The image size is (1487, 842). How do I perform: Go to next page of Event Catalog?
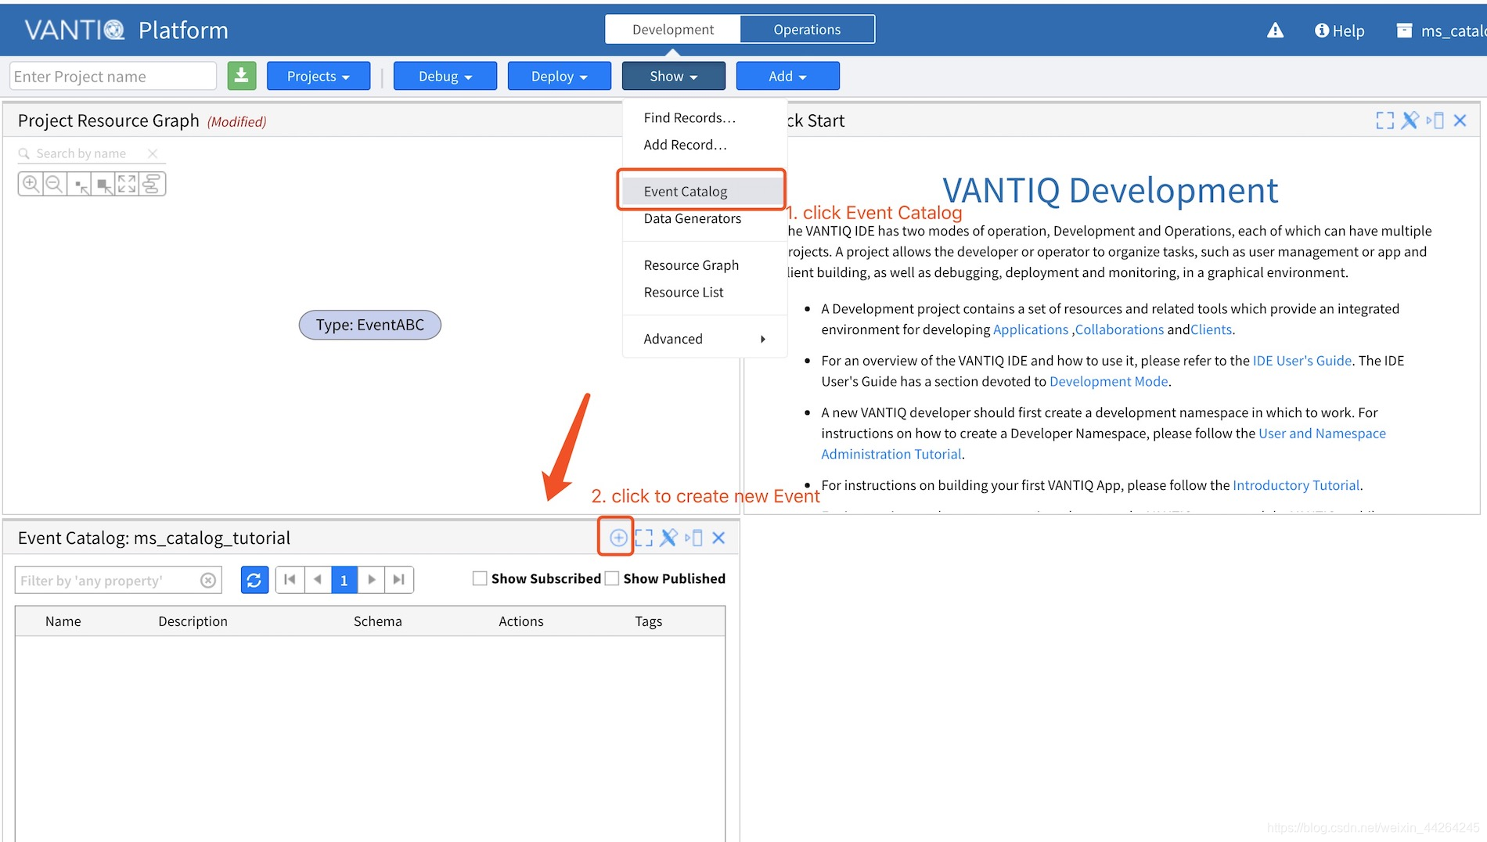click(x=372, y=580)
